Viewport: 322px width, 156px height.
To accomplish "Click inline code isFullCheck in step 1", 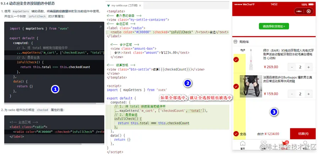I will 37,16.
